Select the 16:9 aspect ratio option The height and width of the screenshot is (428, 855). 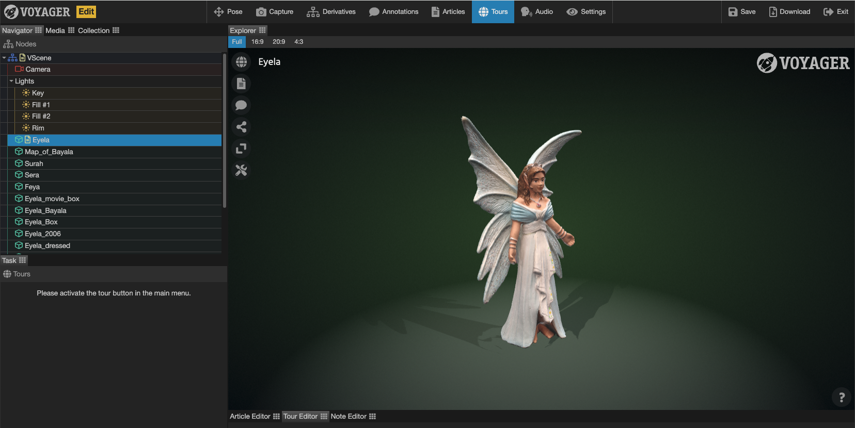(x=257, y=42)
